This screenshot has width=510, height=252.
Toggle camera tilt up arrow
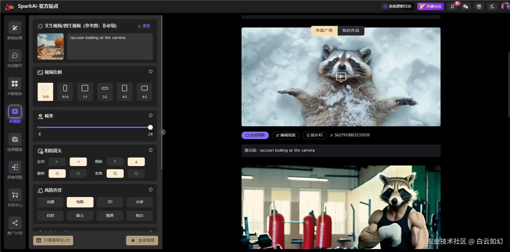tap(115, 162)
